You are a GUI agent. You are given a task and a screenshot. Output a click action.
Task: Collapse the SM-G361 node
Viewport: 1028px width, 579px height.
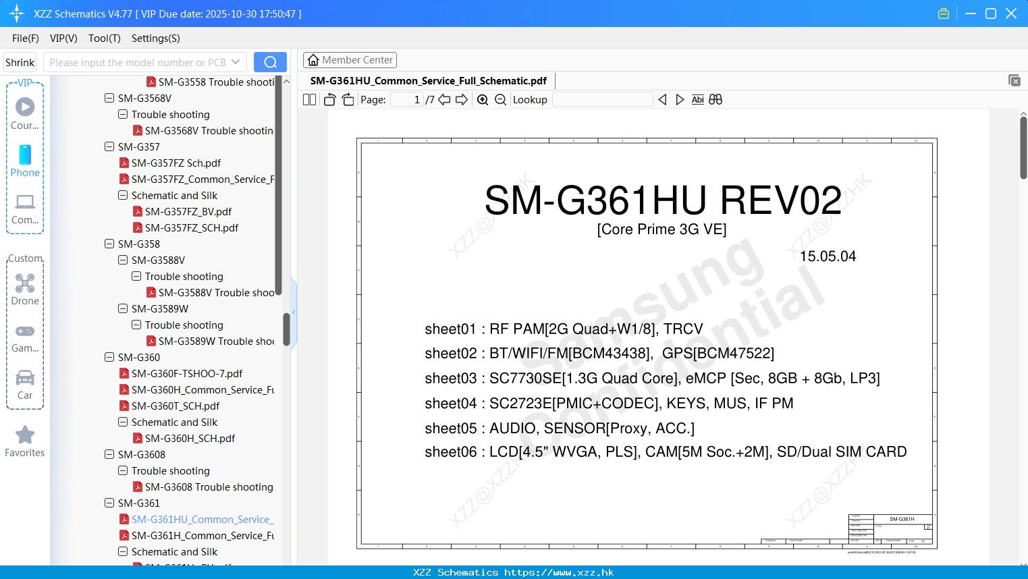(x=109, y=503)
